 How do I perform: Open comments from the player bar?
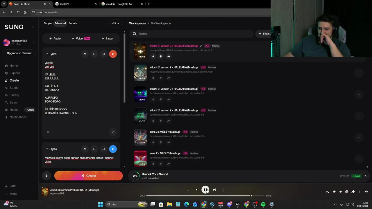pyautogui.click(x=347, y=192)
